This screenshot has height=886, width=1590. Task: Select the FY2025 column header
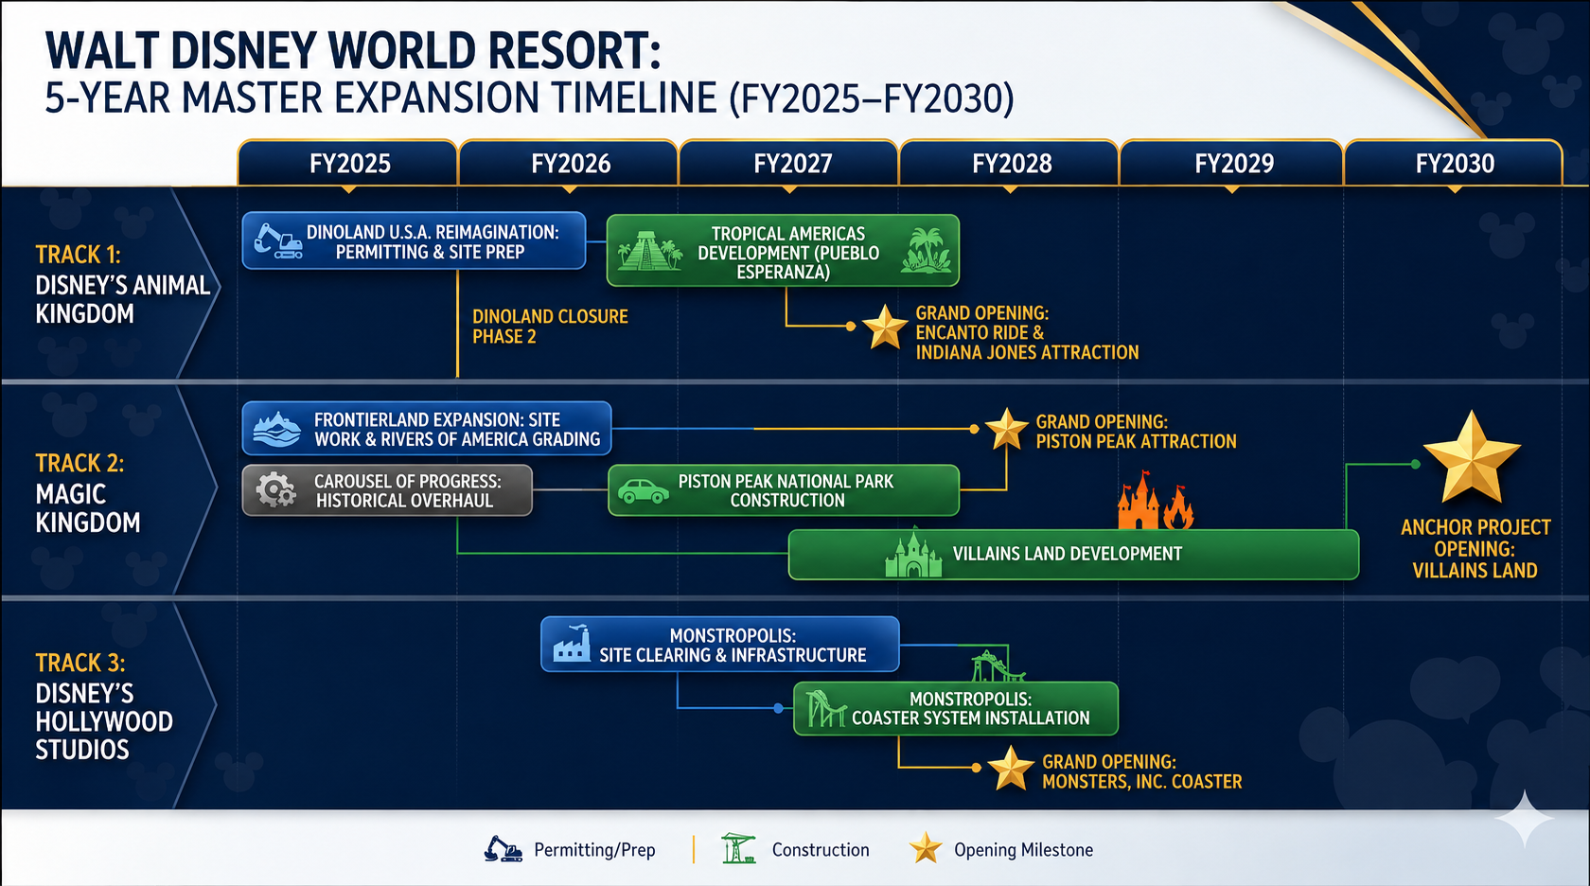click(349, 163)
